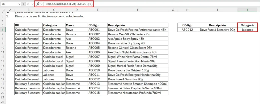This screenshot has height=104, width=260.
Task: Select "Axe Black Night Antitranspirante 48h" cell
Action: pos(138,52)
